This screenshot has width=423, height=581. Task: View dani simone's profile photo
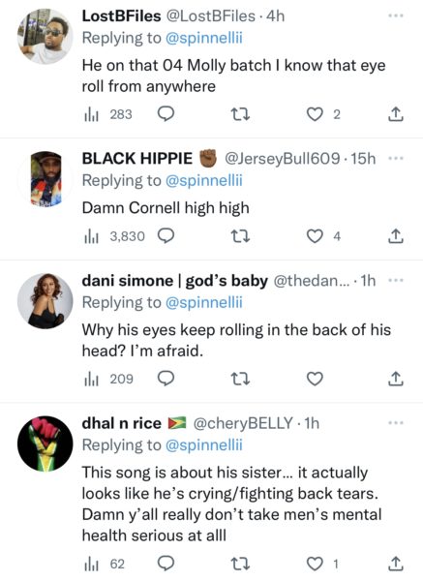tap(45, 301)
